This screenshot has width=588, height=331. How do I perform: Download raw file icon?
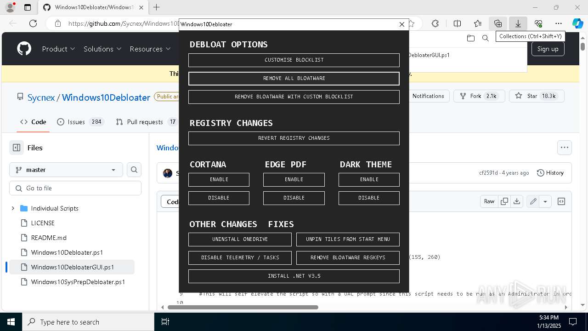click(517, 201)
